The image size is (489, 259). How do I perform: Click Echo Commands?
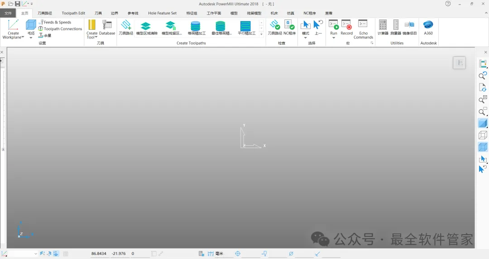(363, 29)
